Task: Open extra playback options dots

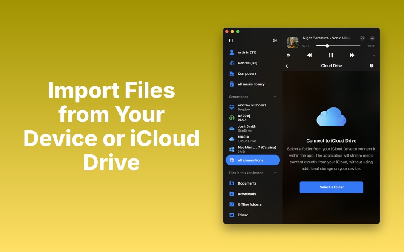Action: coord(374,55)
